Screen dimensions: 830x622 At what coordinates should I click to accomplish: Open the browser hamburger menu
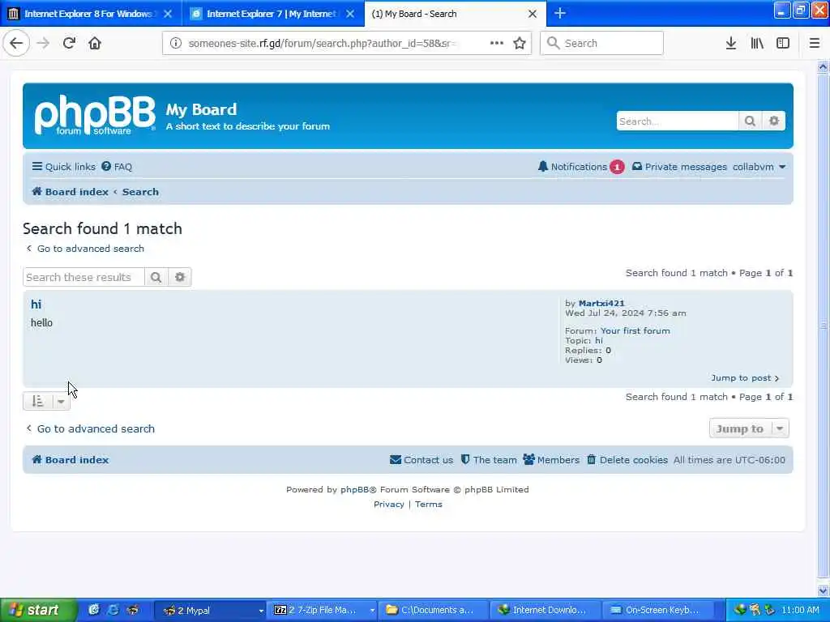tap(814, 44)
